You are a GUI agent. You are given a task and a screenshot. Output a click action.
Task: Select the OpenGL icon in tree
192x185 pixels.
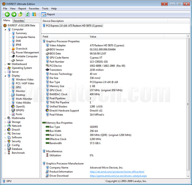[13, 107]
